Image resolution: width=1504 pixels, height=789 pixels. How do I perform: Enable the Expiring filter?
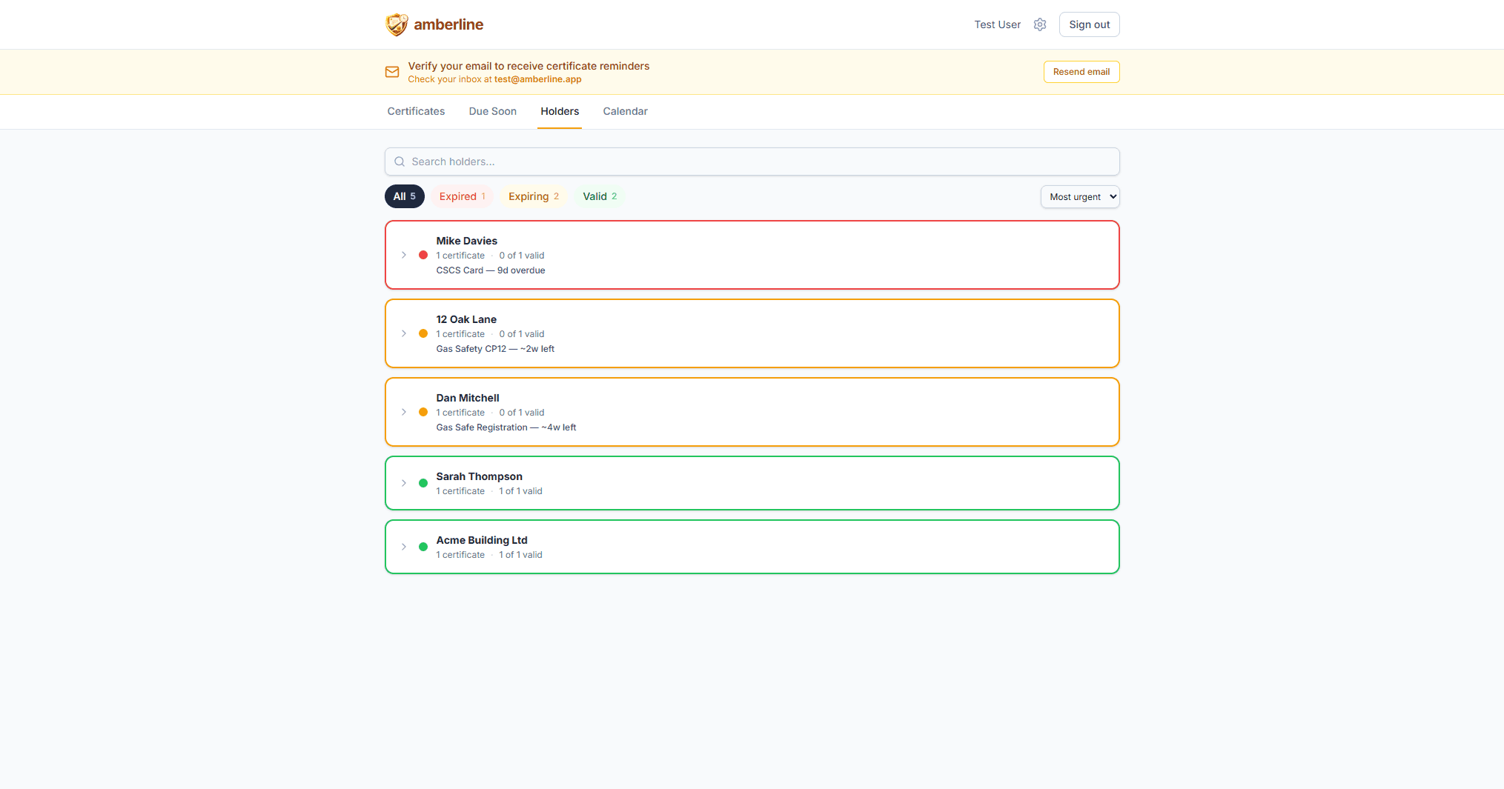[x=533, y=196]
